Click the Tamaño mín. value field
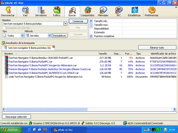The image size is (178, 133). (150, 21)
